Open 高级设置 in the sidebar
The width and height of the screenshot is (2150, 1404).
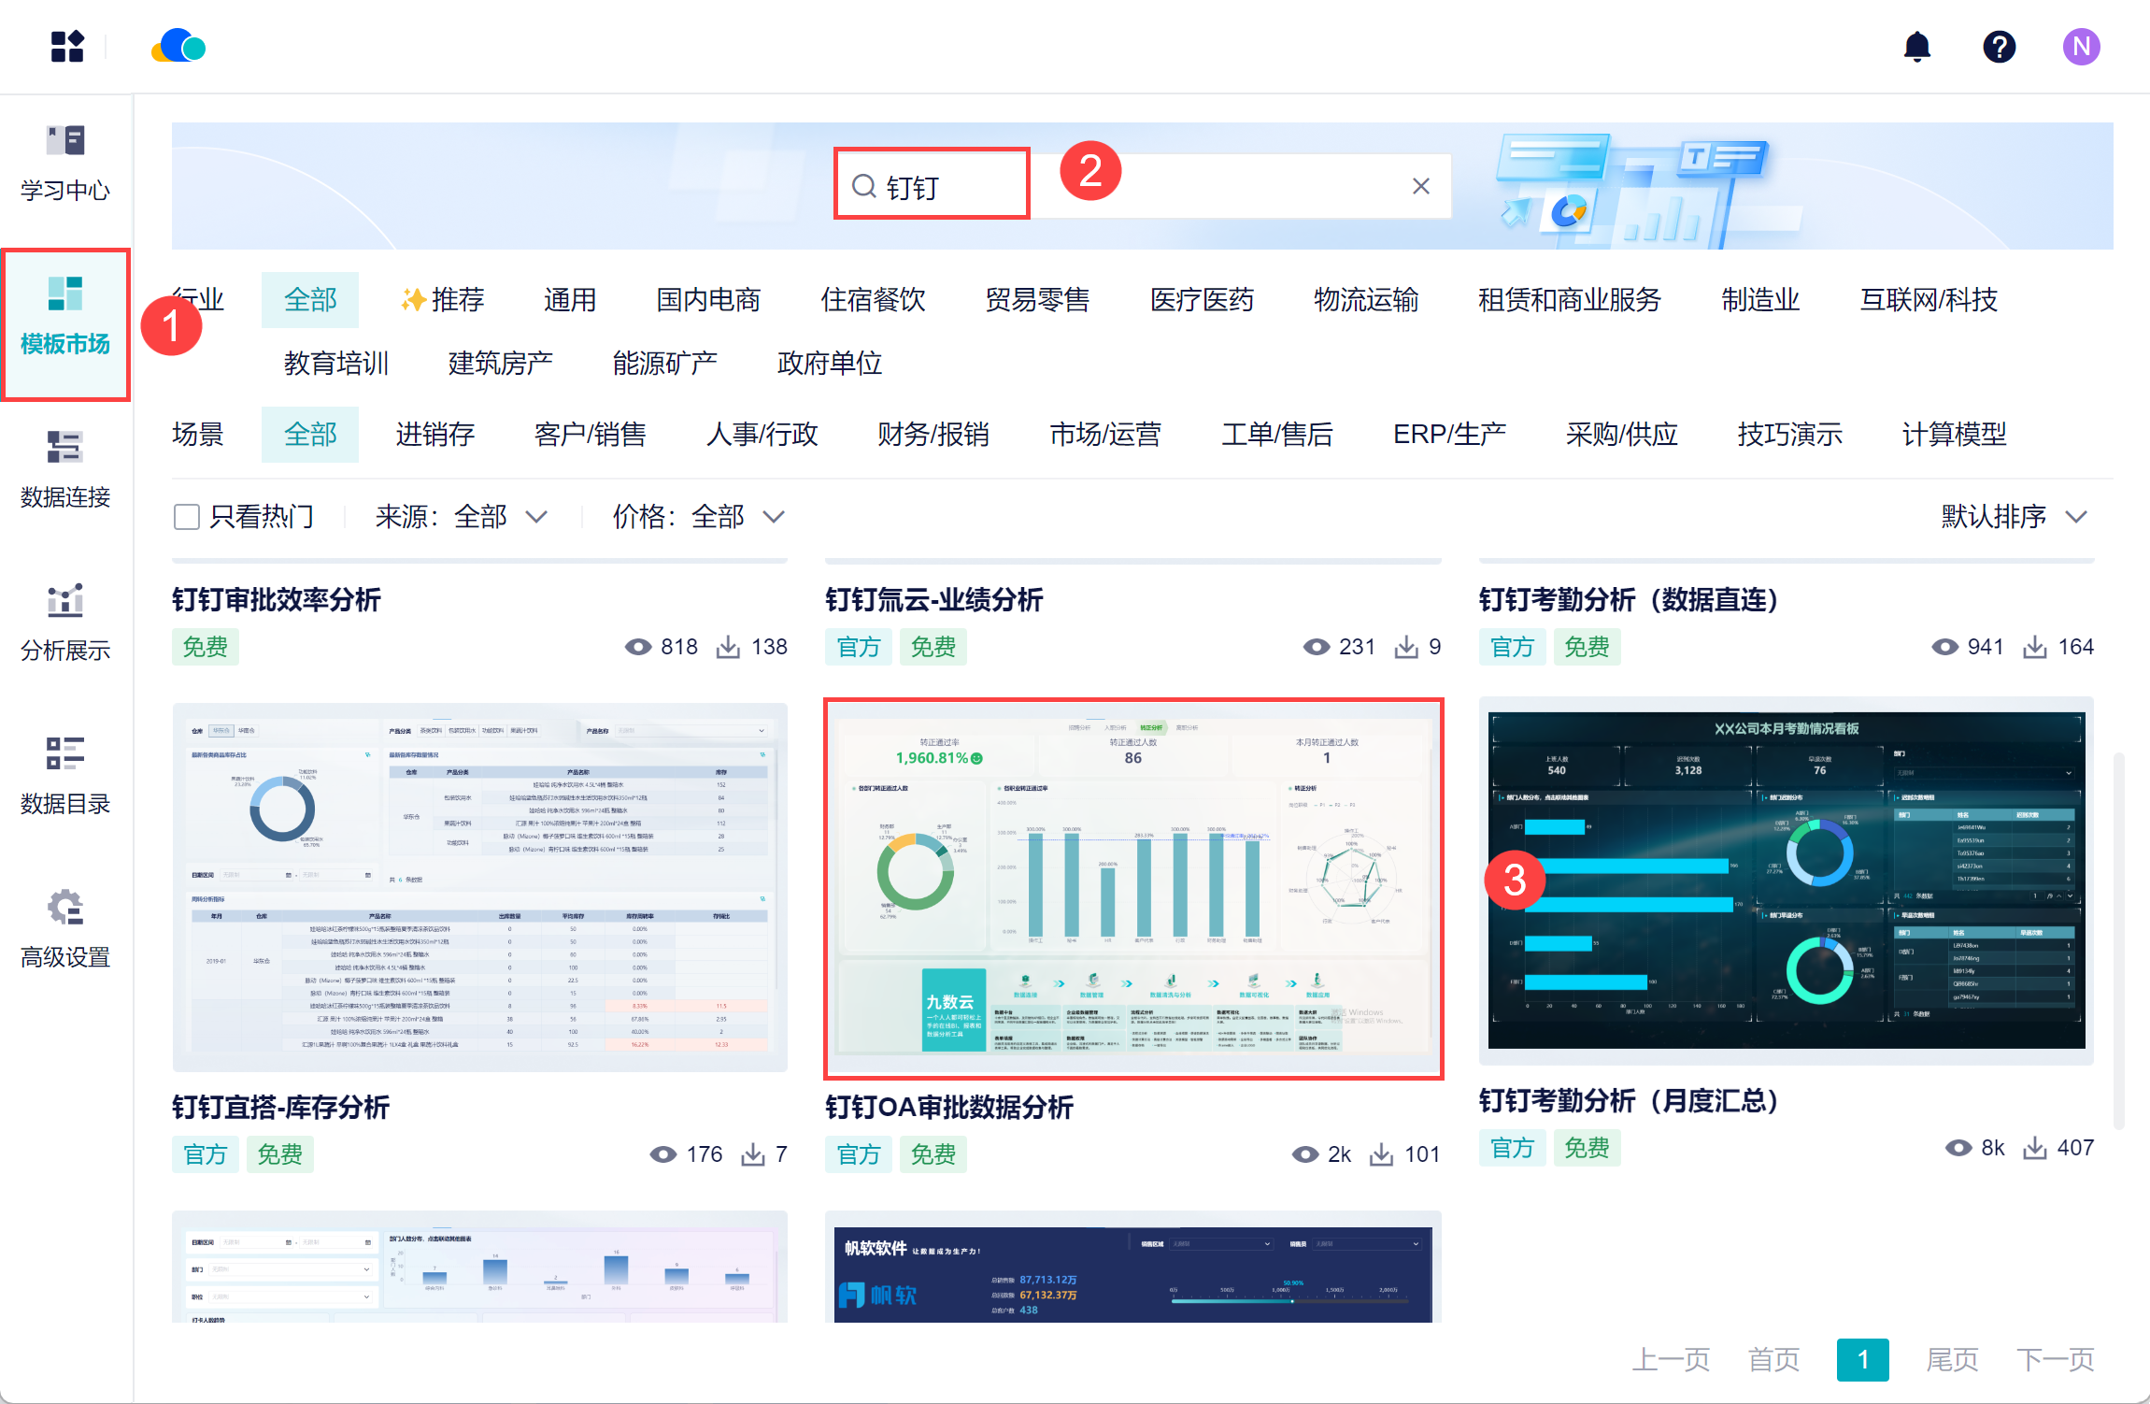coord(65,930)
